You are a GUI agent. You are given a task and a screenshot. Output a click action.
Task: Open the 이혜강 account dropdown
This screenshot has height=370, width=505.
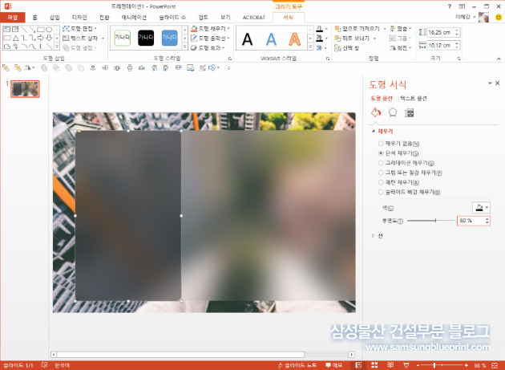click(x=466, y=17)
